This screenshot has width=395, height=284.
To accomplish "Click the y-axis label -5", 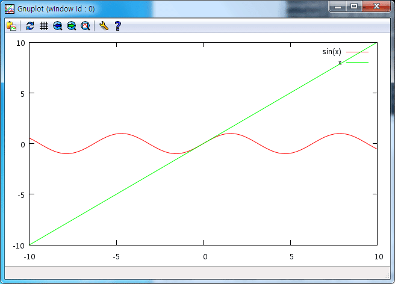I will tap(21, 195).
